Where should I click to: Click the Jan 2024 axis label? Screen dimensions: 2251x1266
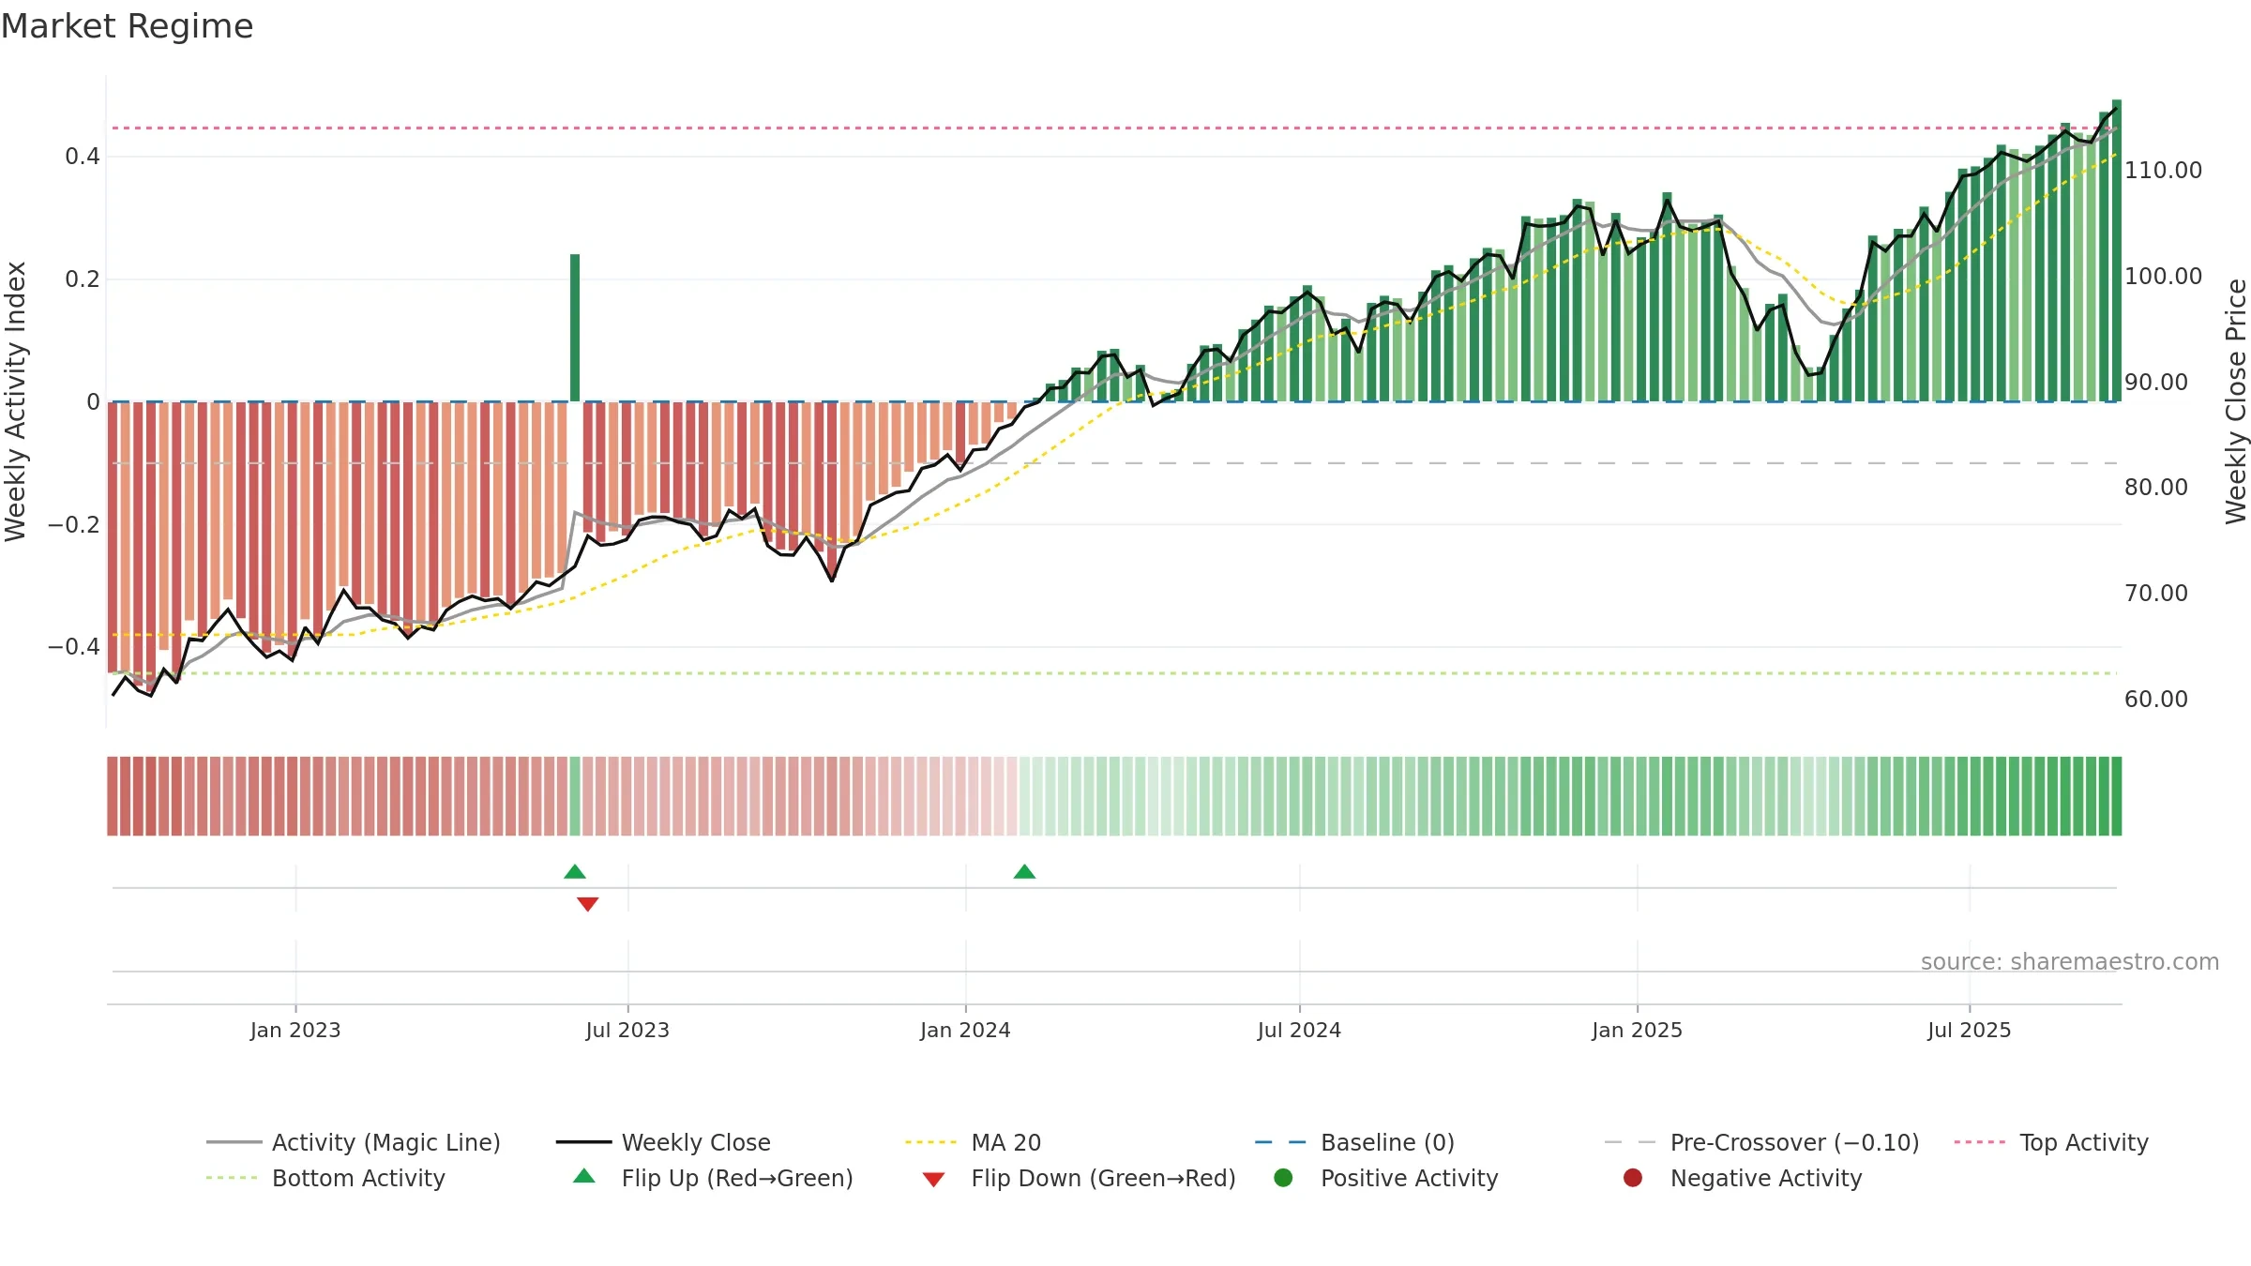click(965, 1030)
